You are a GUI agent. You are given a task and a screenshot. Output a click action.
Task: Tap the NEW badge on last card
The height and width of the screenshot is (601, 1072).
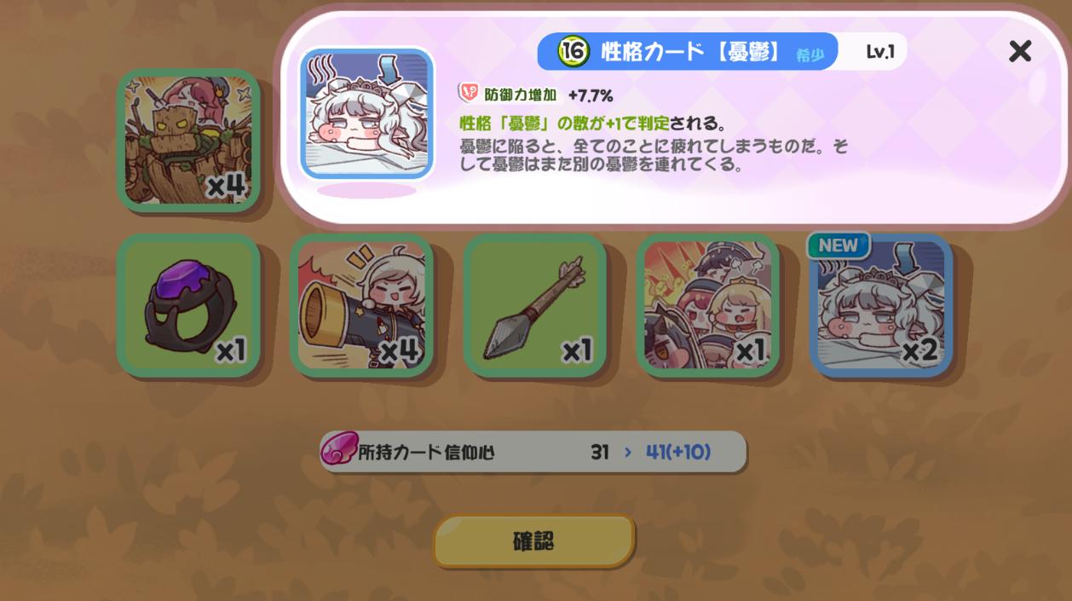pyautogui.click(x=839, y=246)
